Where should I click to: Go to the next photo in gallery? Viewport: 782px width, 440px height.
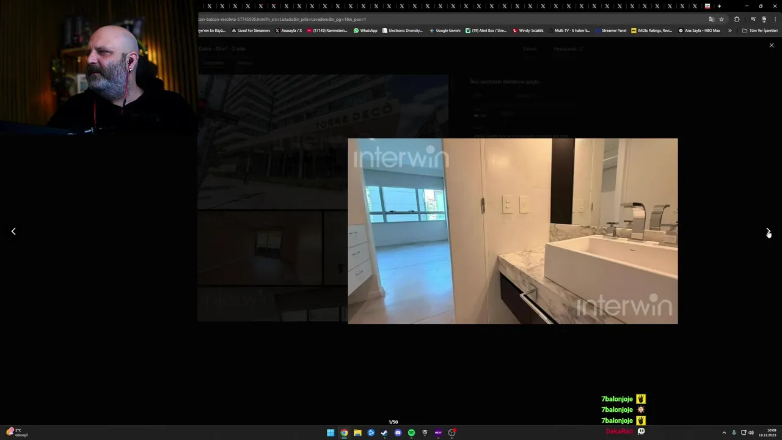[768, 232]
